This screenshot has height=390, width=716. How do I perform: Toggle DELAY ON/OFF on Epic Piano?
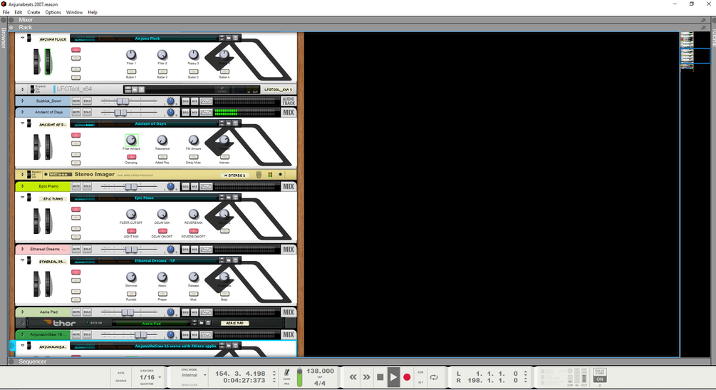coord(162,231)
